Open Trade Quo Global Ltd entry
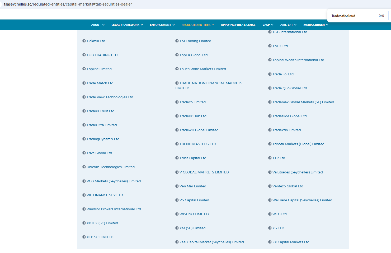The image size is (391, 253). coord(290,88)
